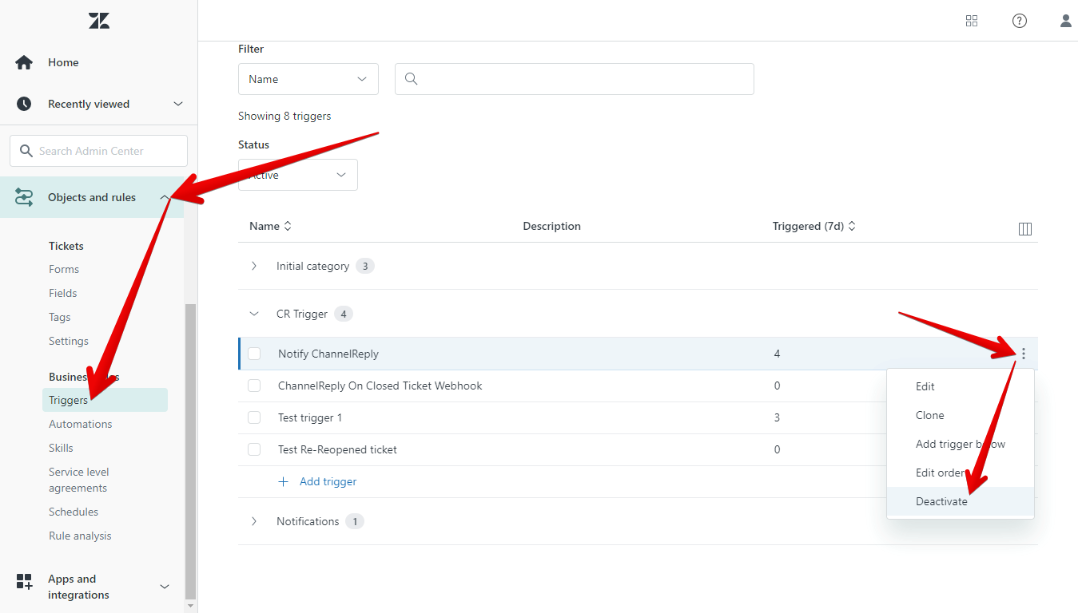
Task: Open Rule analysis in the sidebar
Action: (80, 536)
